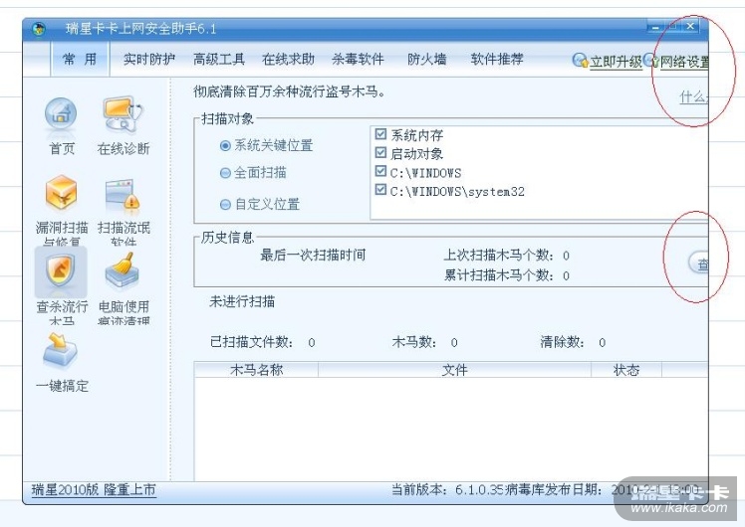
Task: Click the 上次扫描木马个数 text
Action: (x=507, y=256)
